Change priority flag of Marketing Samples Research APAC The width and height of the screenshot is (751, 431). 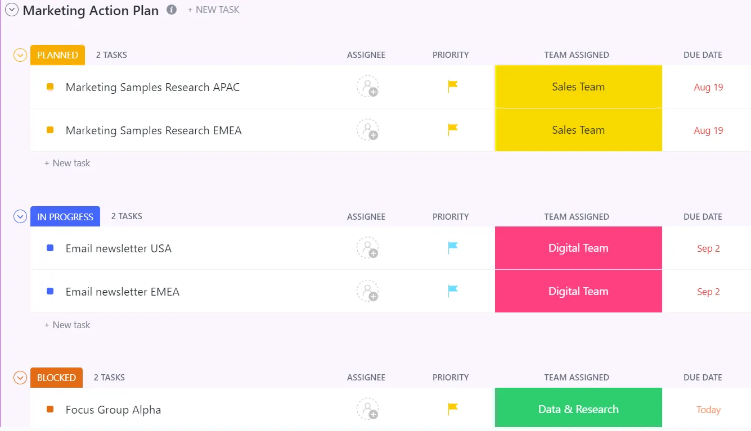tap(452, 86)
